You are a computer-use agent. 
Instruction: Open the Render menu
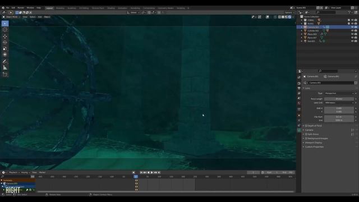click(21, 8)
